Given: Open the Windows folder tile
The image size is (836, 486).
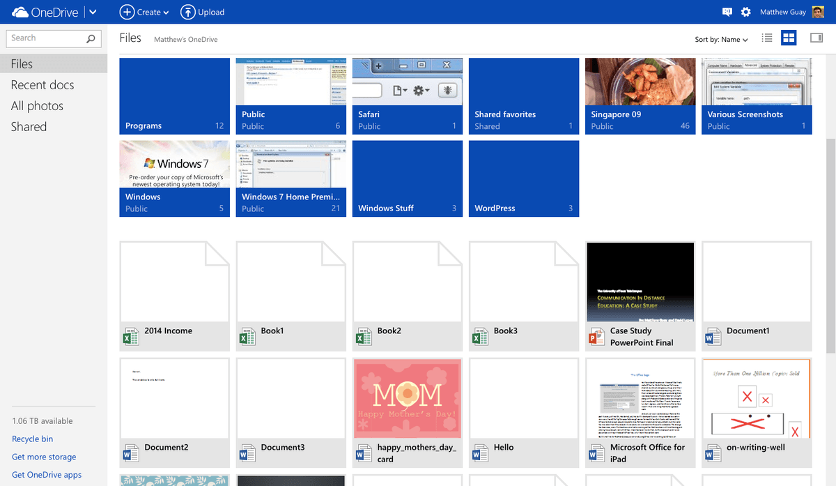Looking at the screenshot, I should (174, 179).
